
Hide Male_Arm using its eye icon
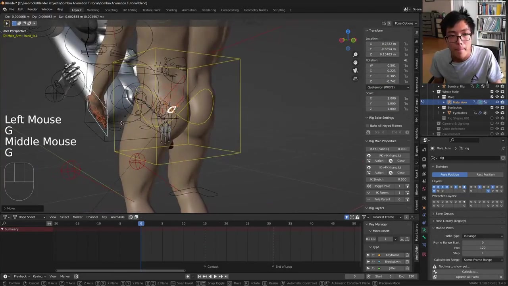(x=497, y=102)
